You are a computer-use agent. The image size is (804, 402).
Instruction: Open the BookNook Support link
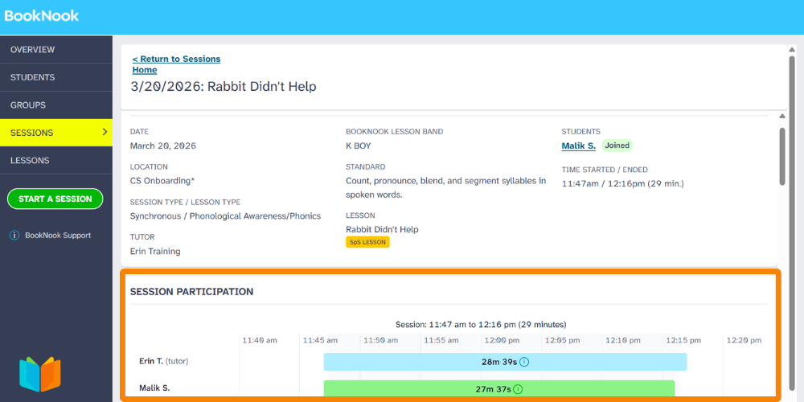tap(58, 236)
